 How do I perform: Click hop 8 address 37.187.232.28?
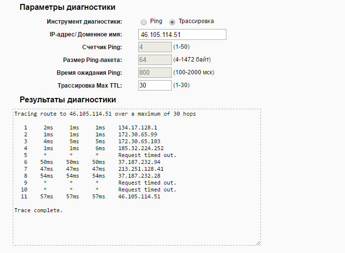[139, 176]
